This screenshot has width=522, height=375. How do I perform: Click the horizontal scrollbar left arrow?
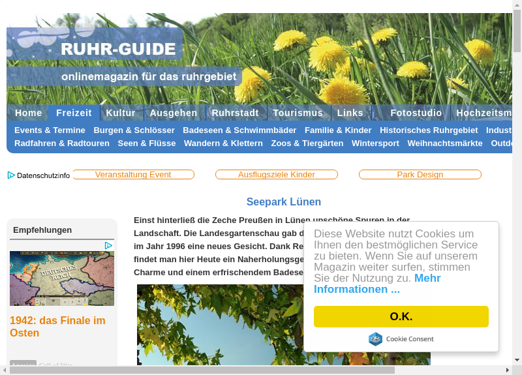tap(5, 370)
